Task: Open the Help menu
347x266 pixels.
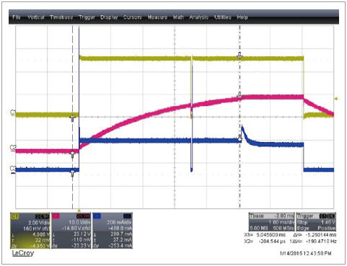Action: 242,17
